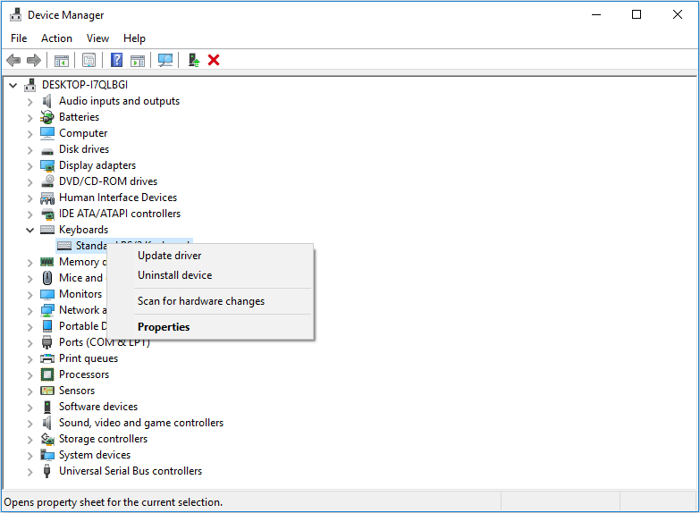Expand the Audio inputs and outputs node
Viewport: 700px width, 513px height.
pyautogui.click(x=30, y=101)
